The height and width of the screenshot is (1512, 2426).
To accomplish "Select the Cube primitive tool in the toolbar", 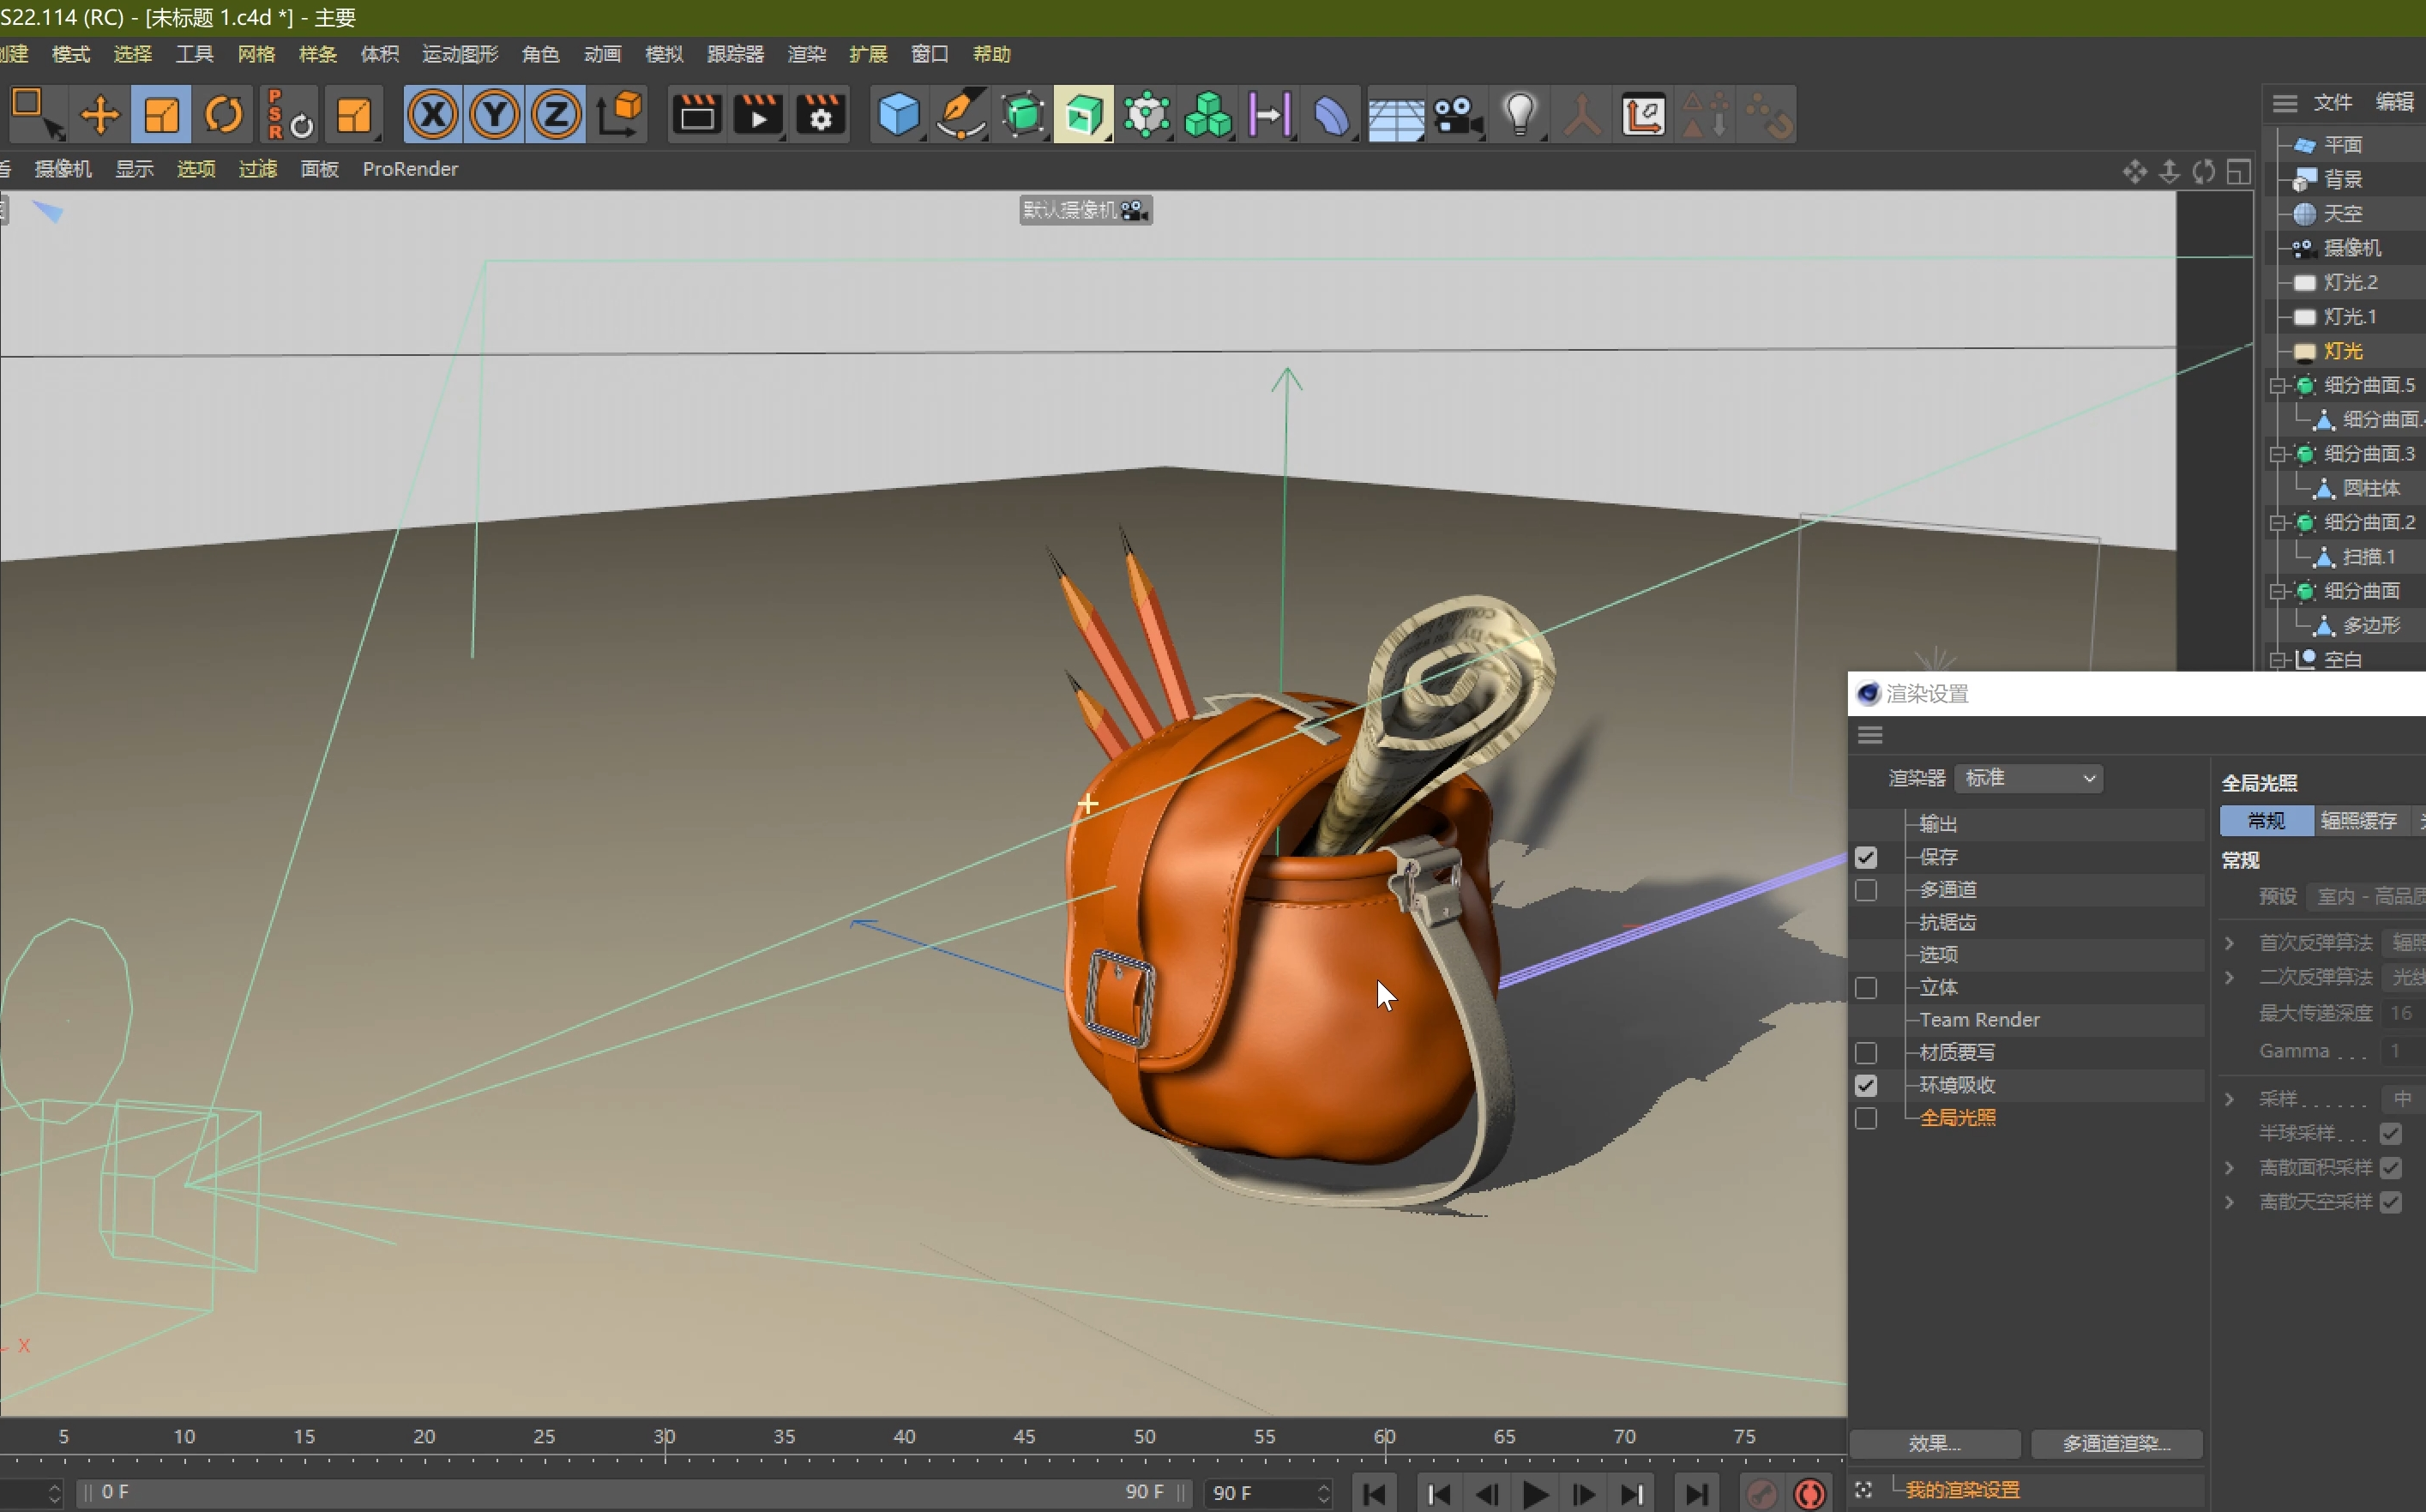I will pos(898,113).
